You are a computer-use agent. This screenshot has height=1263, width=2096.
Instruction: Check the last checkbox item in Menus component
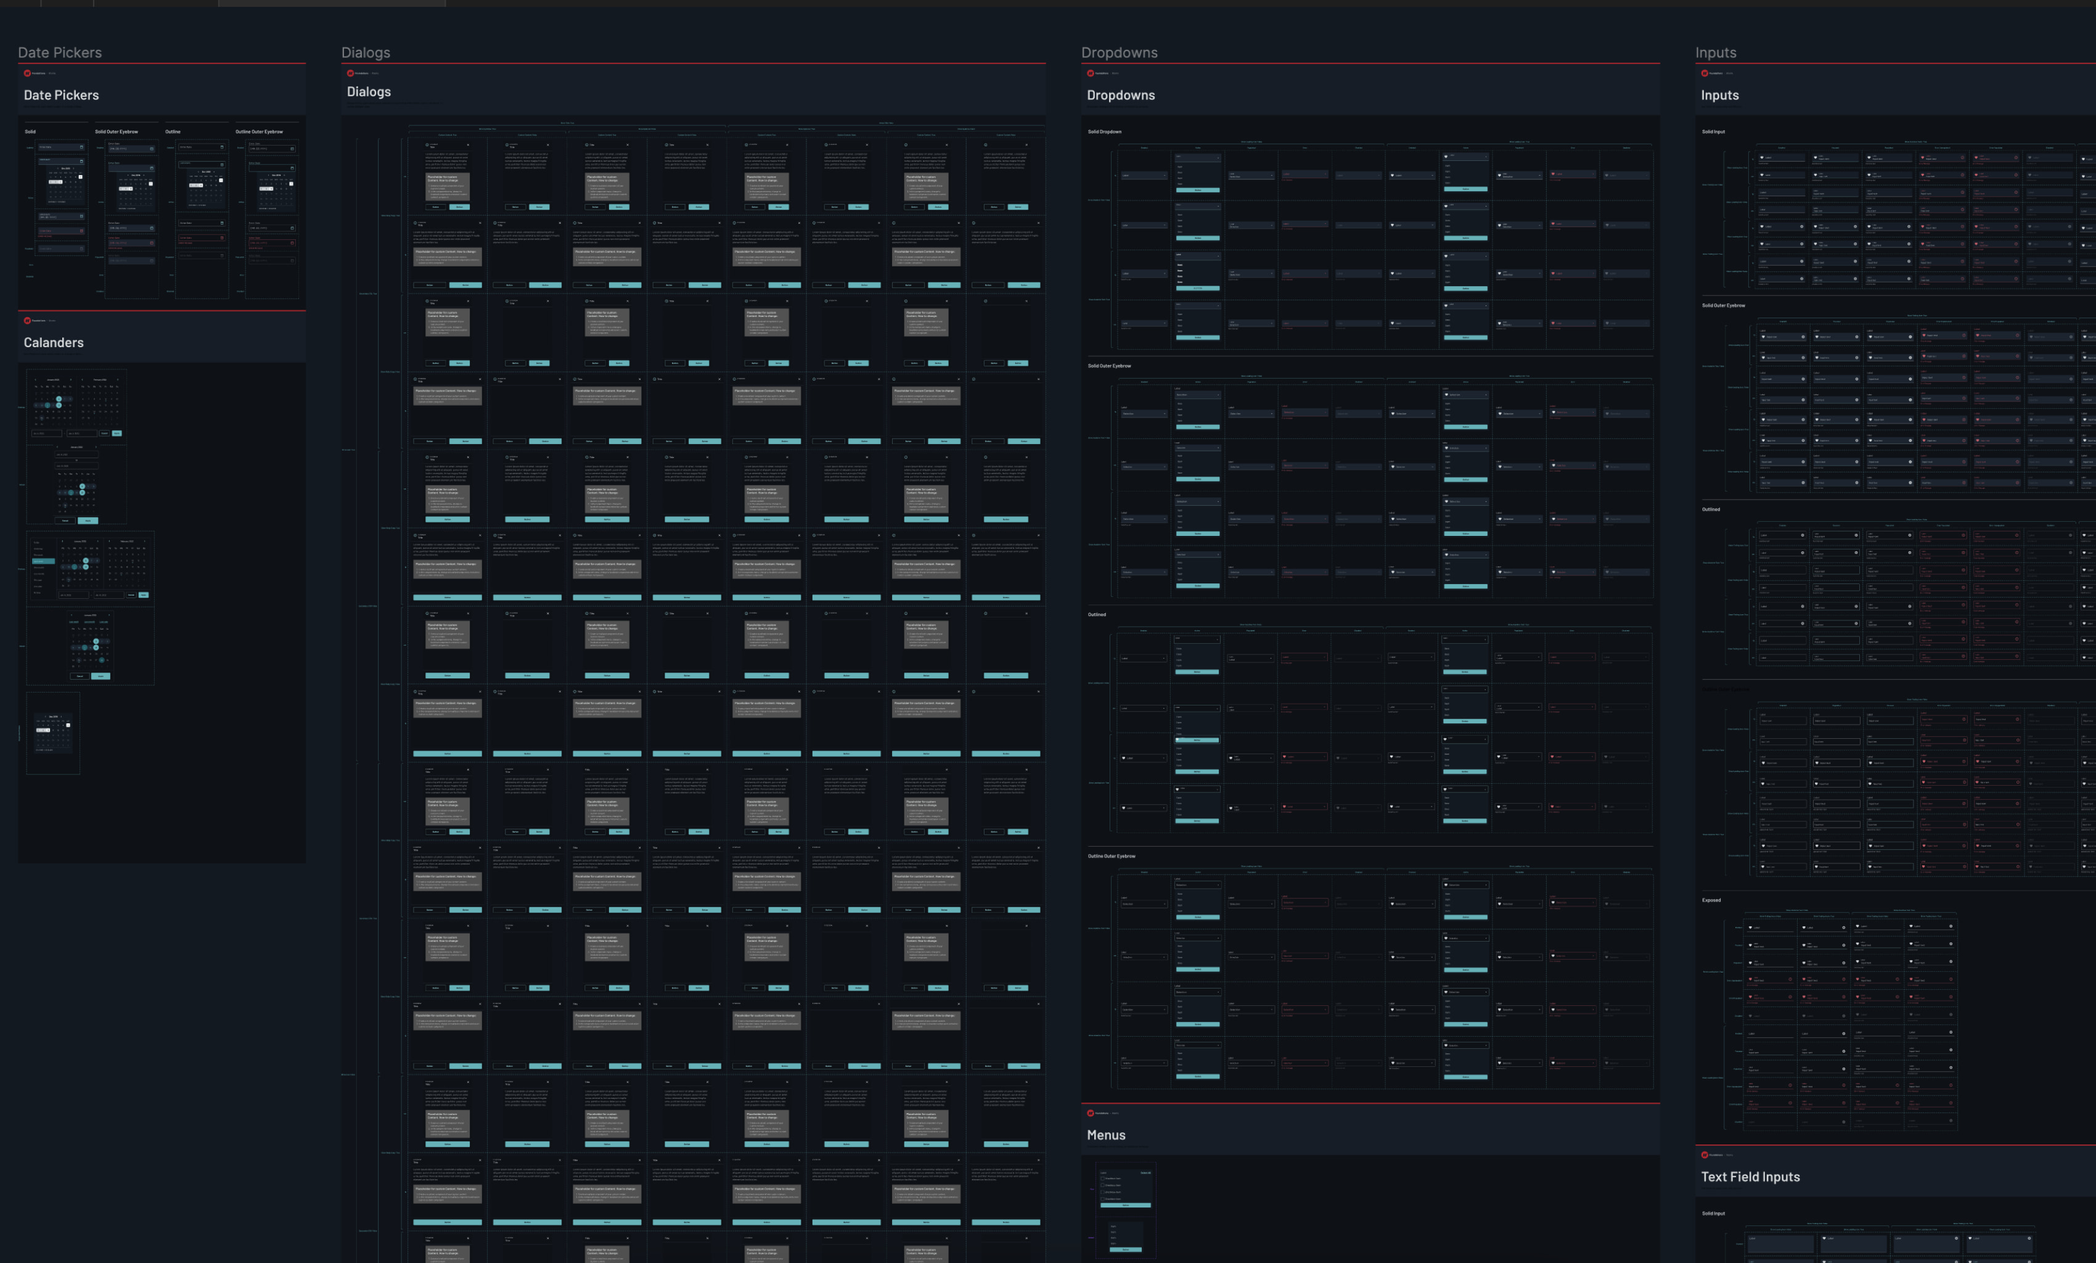(x=1103, y=1198)
